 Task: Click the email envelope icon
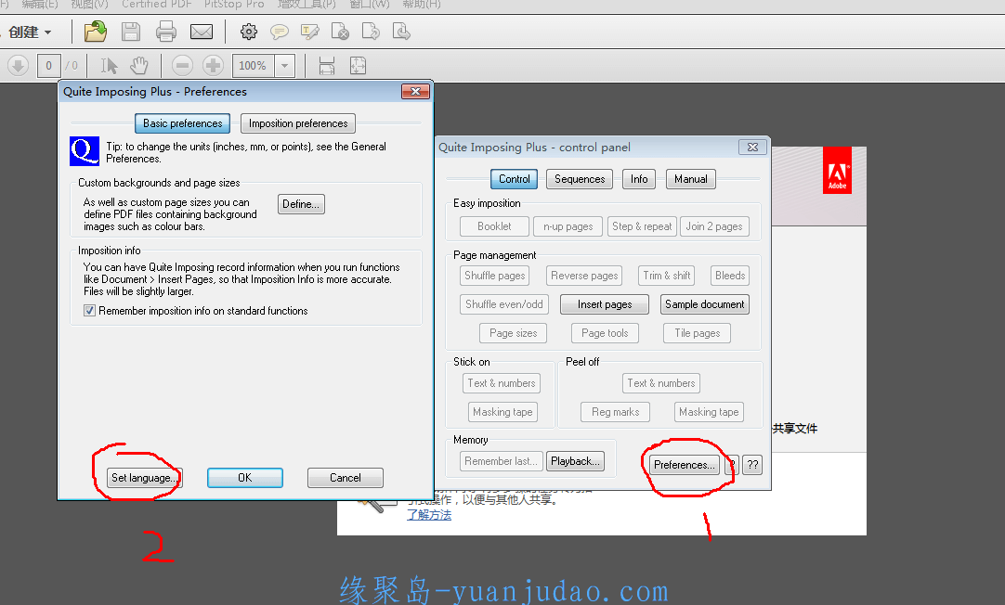(x=202, y=32)
